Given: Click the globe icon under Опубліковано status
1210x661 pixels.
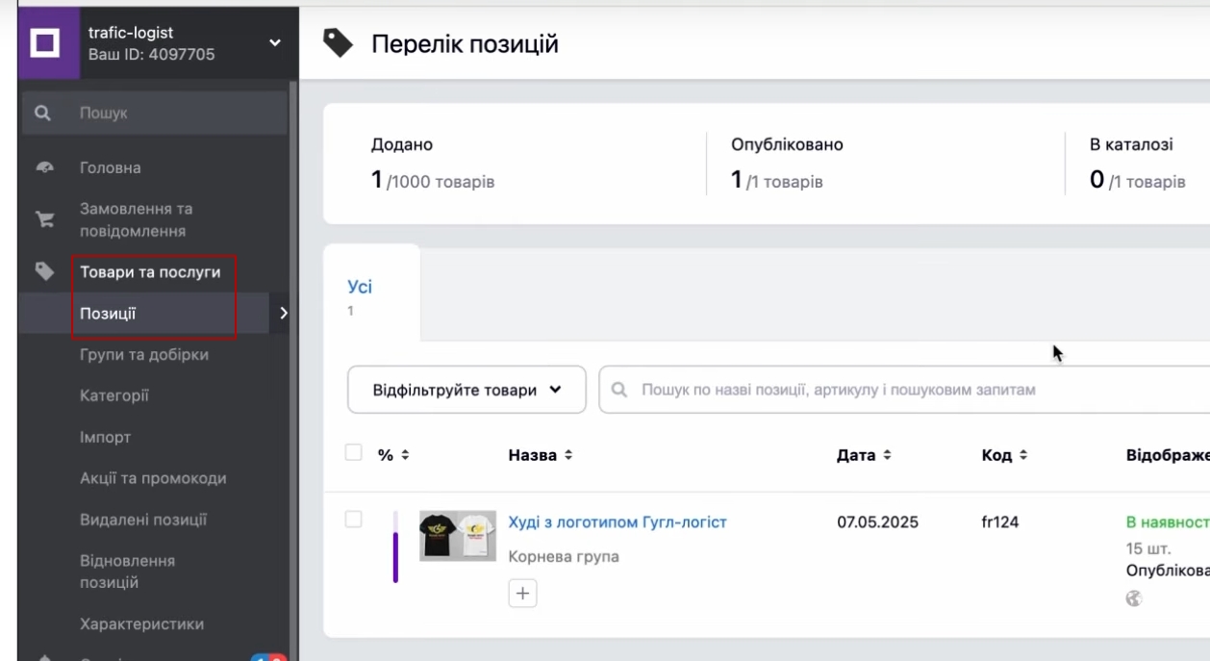Looking at the screenshot, I should (x=1134, y=598).
